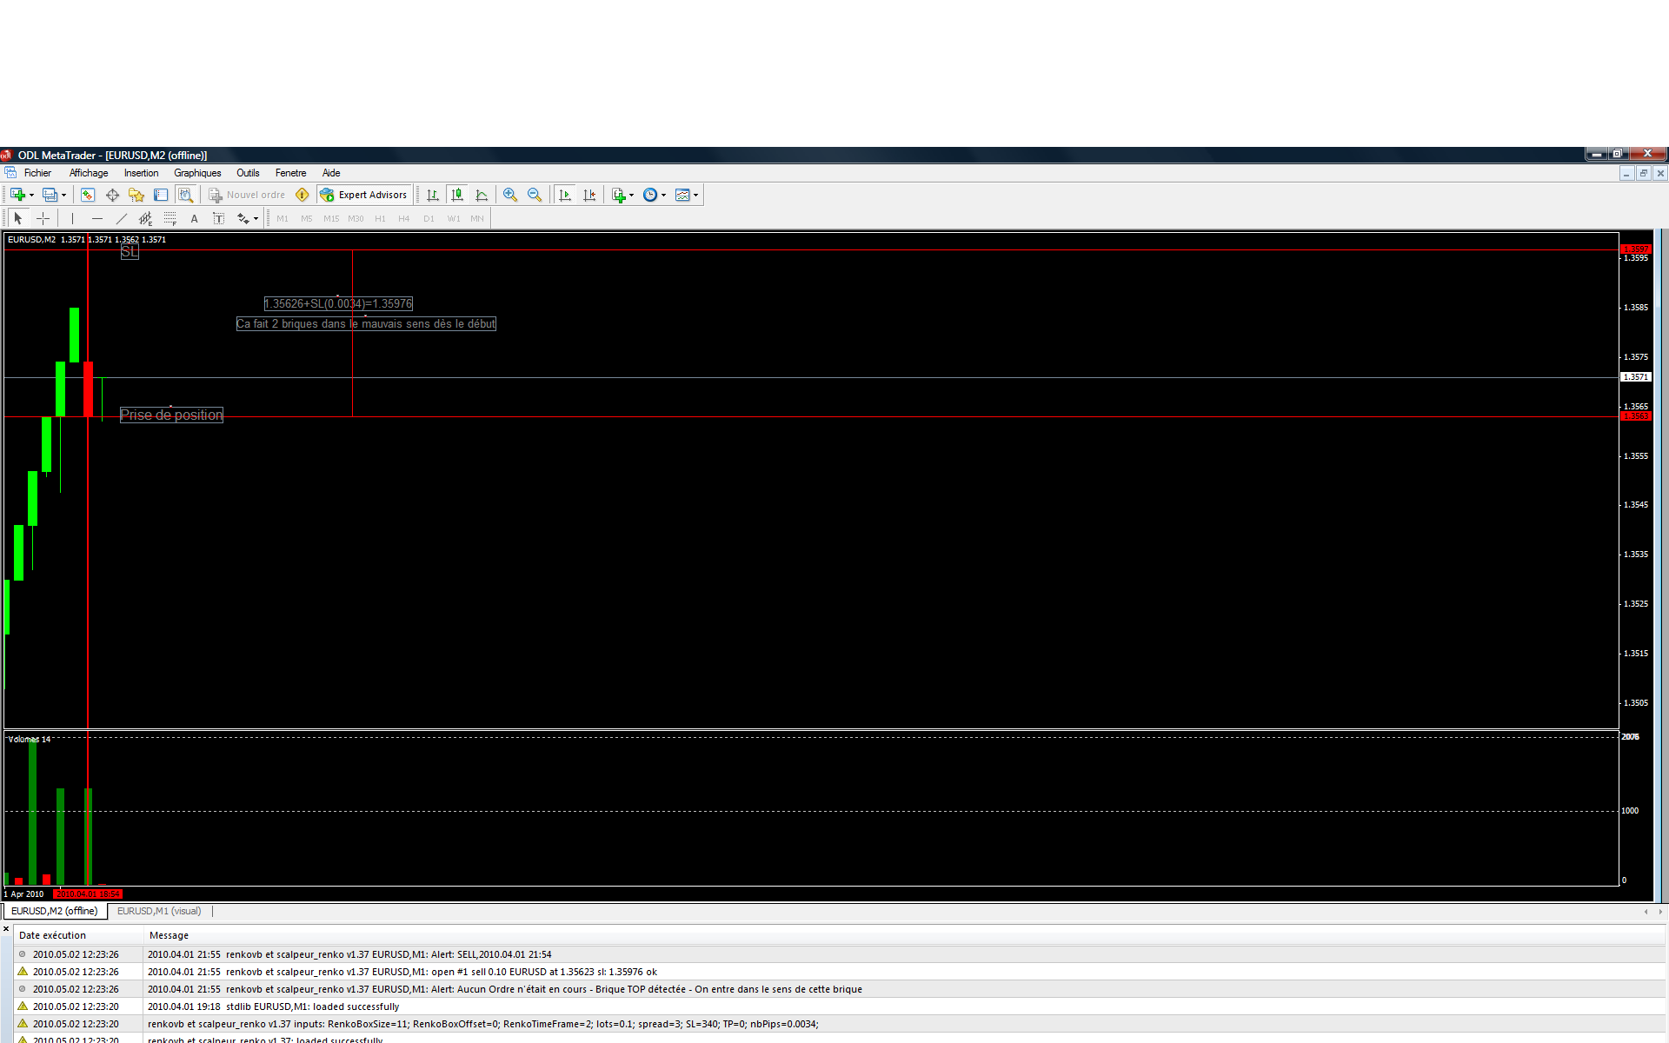Screen dimensions: 1669x1043
Task: Click the Zoom Out magnifier icon
Action: coord(535,195)
